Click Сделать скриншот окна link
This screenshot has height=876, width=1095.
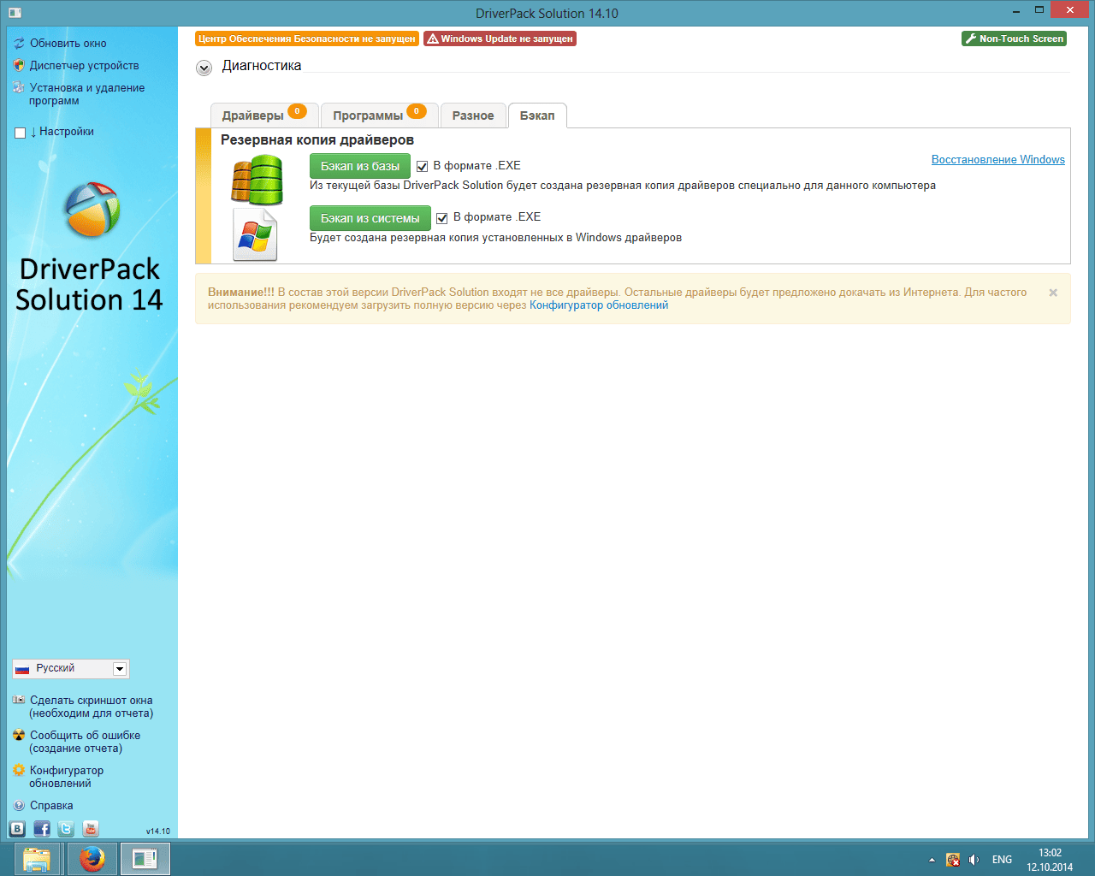click(91, 707)
